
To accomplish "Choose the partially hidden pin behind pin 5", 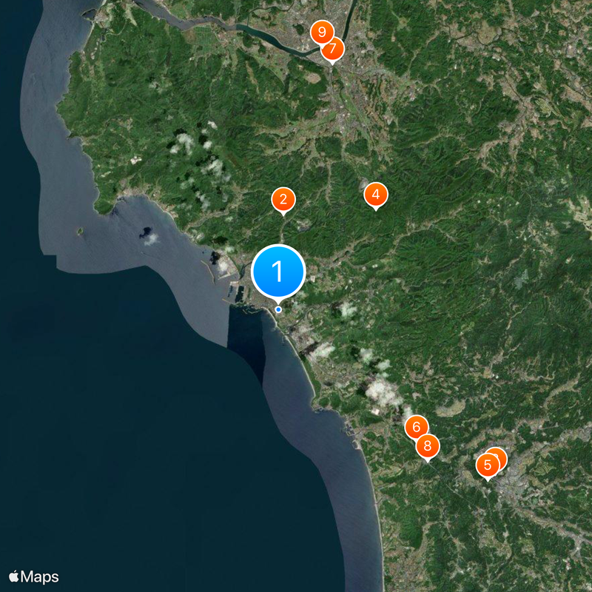I will pos(501,456).
